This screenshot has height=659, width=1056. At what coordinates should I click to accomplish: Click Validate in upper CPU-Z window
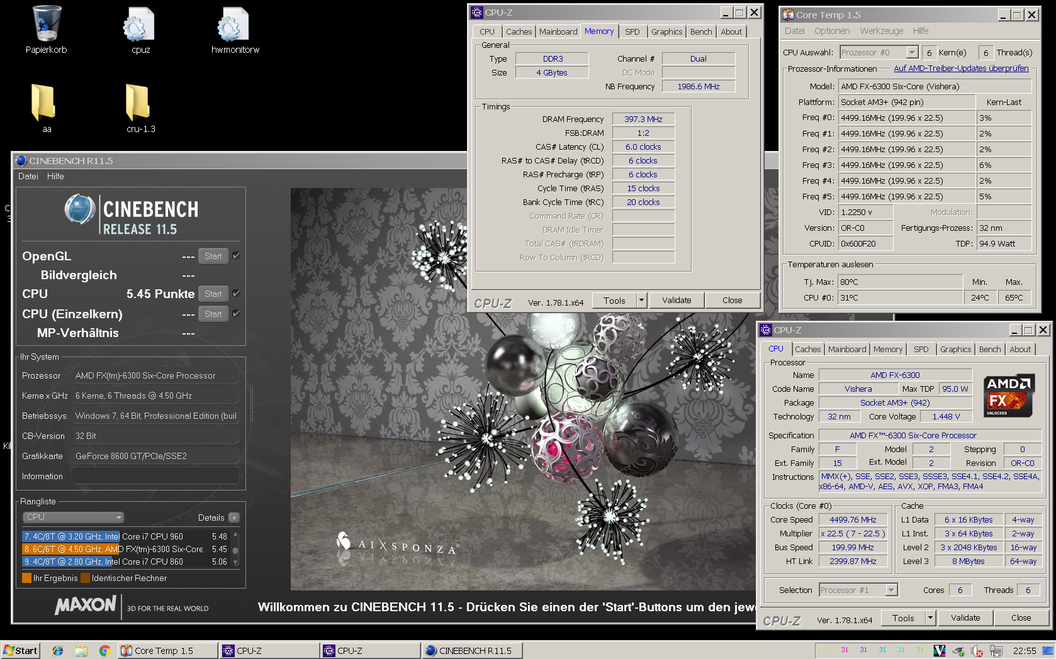click(677, 301)
